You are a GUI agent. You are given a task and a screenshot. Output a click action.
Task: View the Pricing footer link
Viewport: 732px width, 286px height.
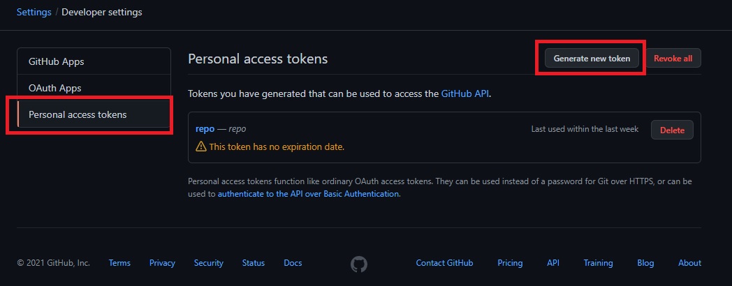tap(510, 263)
